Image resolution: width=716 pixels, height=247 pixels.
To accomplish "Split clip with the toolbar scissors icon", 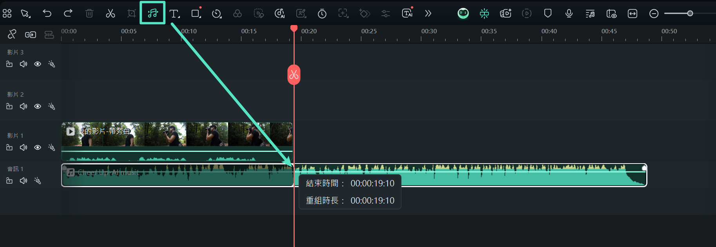I will [111, 14].
